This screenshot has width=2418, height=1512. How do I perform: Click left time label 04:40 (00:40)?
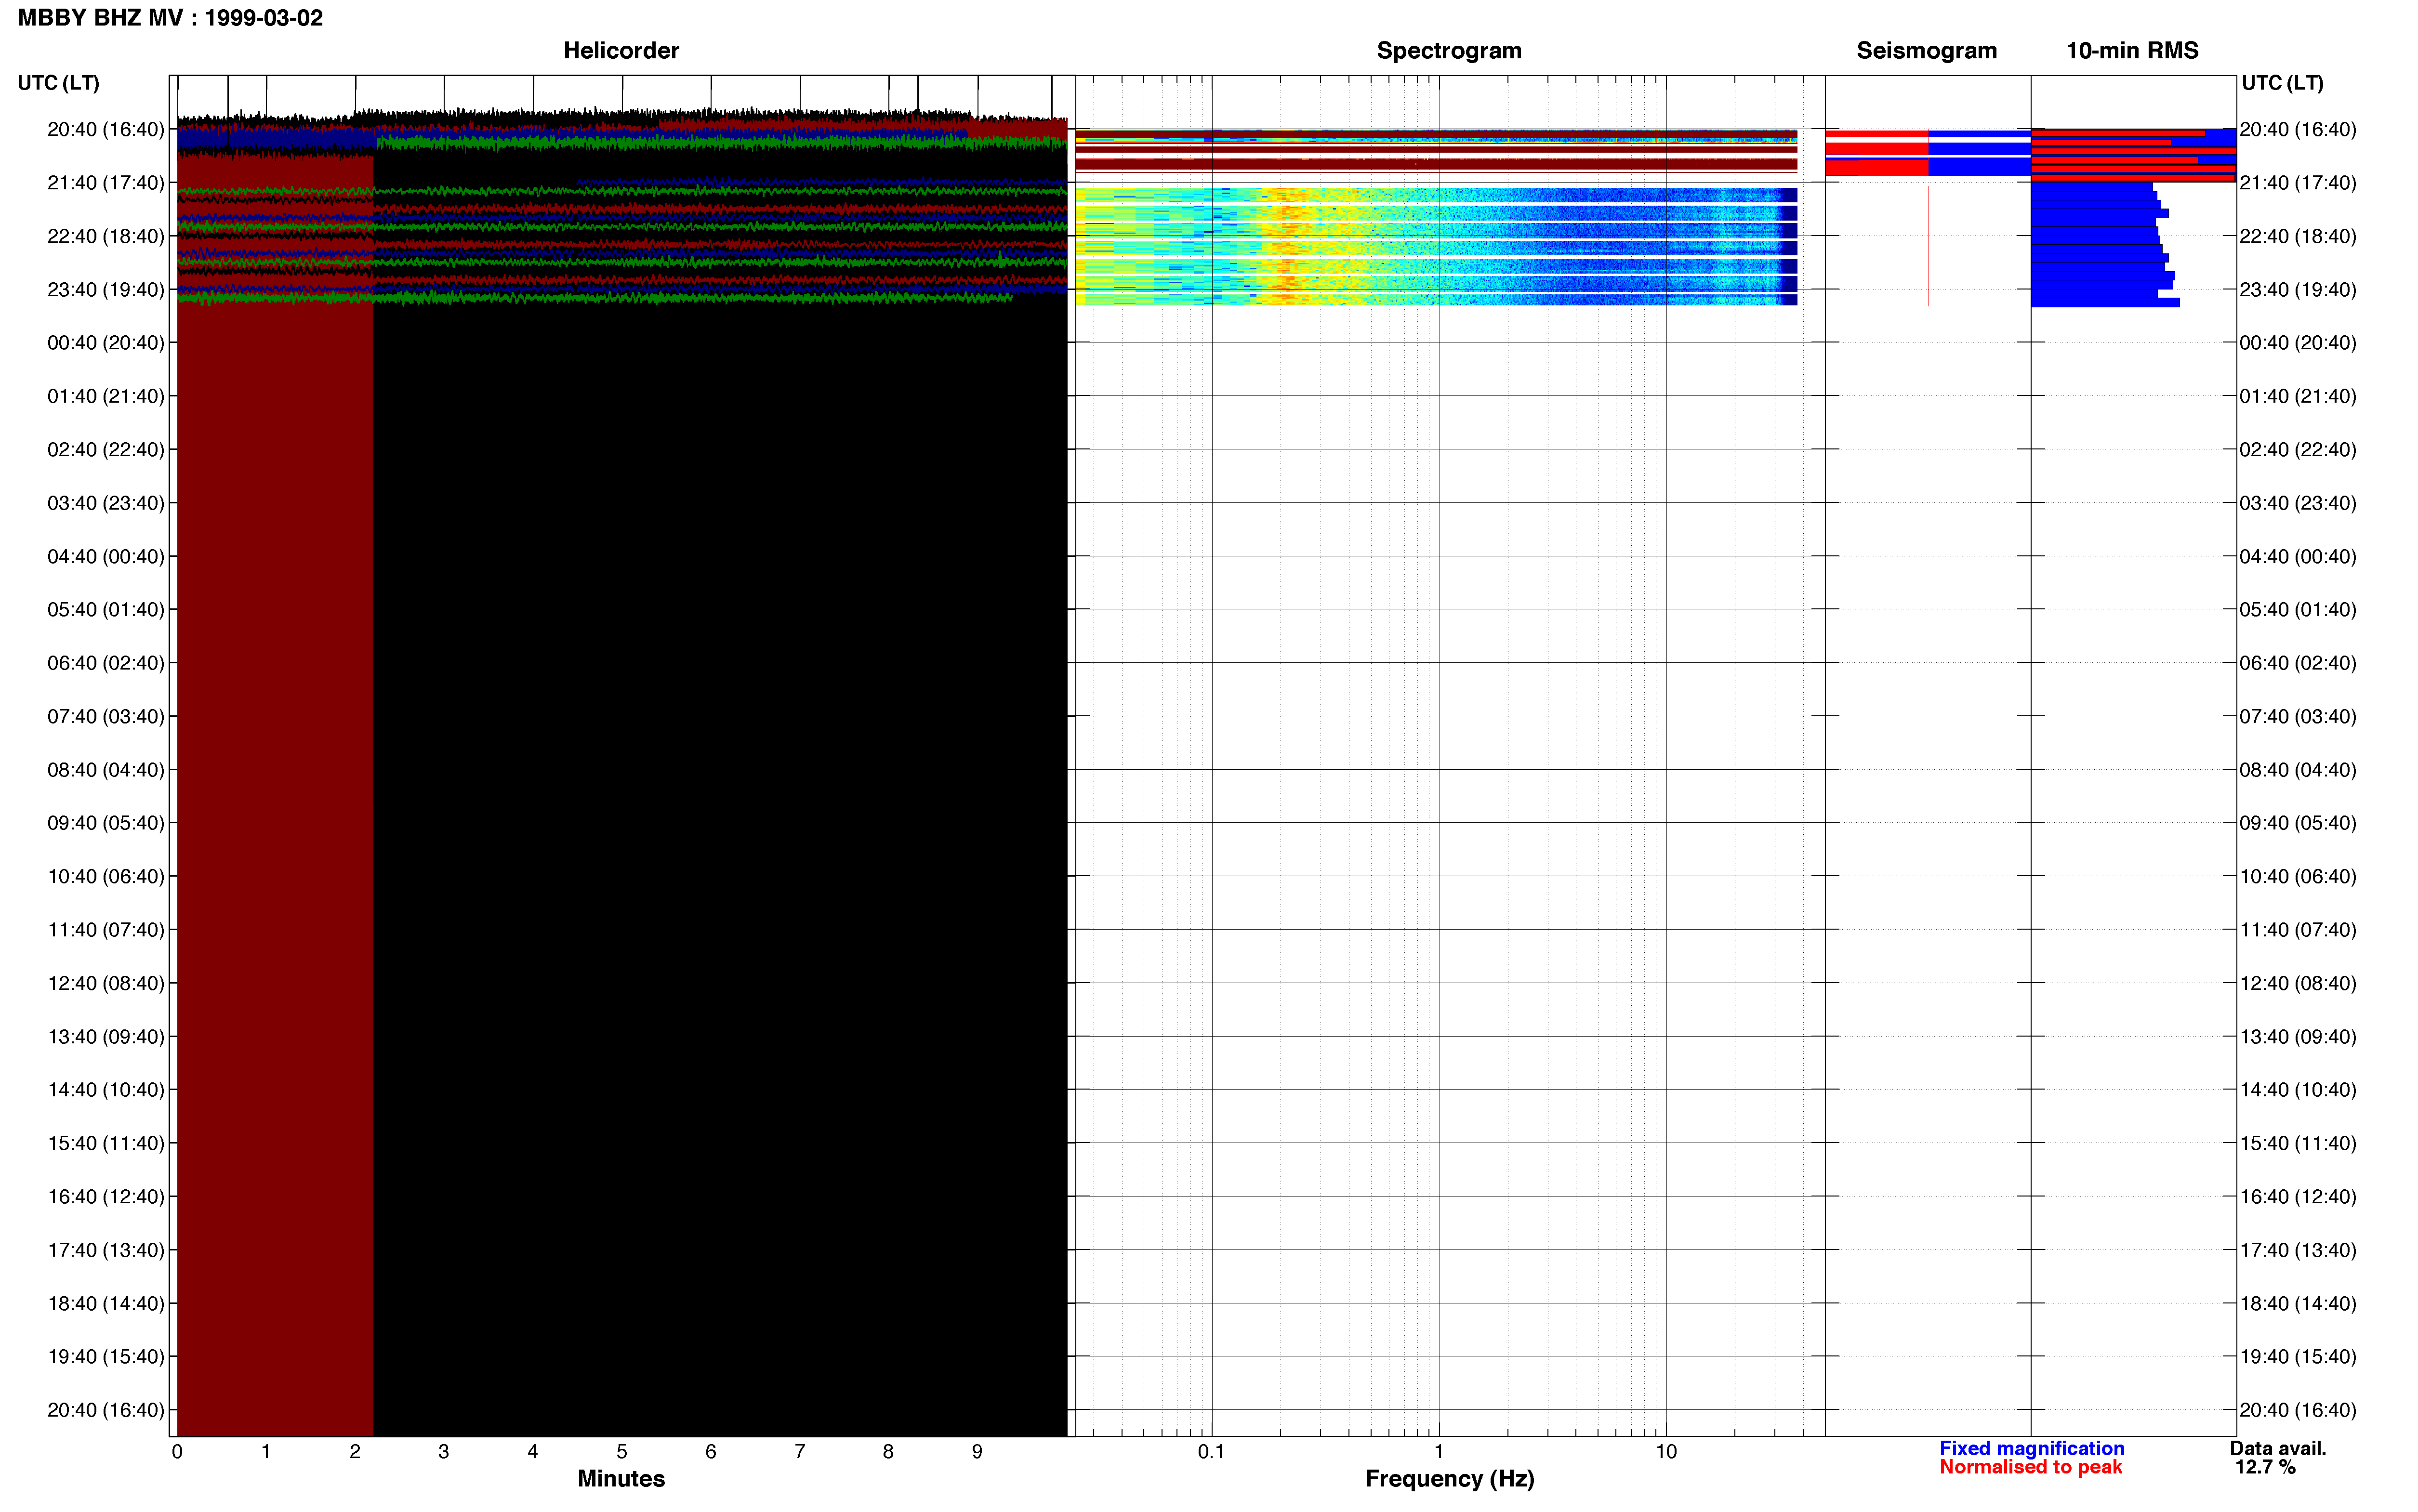105,556
